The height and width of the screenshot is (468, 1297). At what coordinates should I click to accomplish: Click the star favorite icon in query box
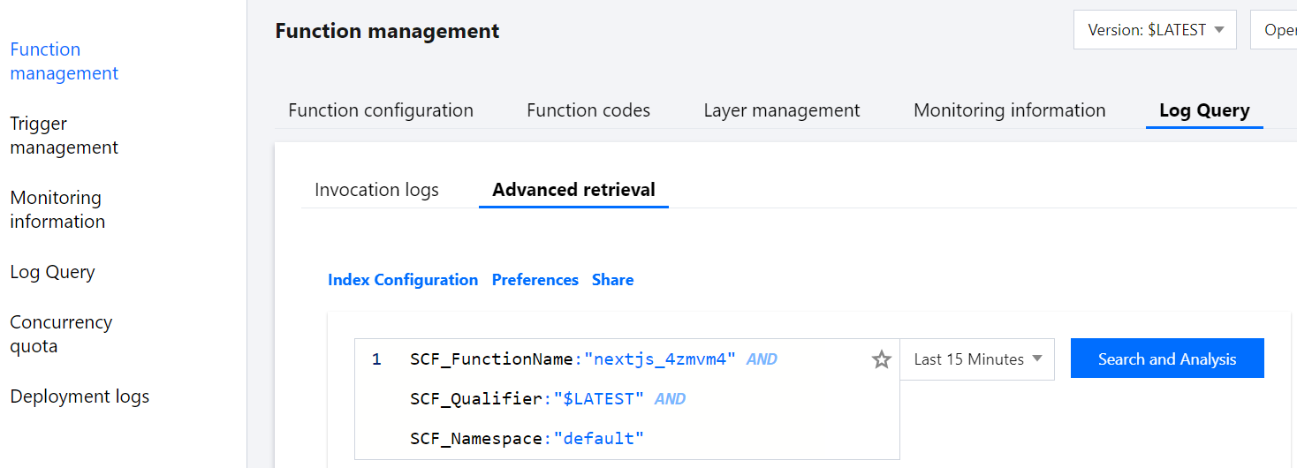(x=881, y=359)
